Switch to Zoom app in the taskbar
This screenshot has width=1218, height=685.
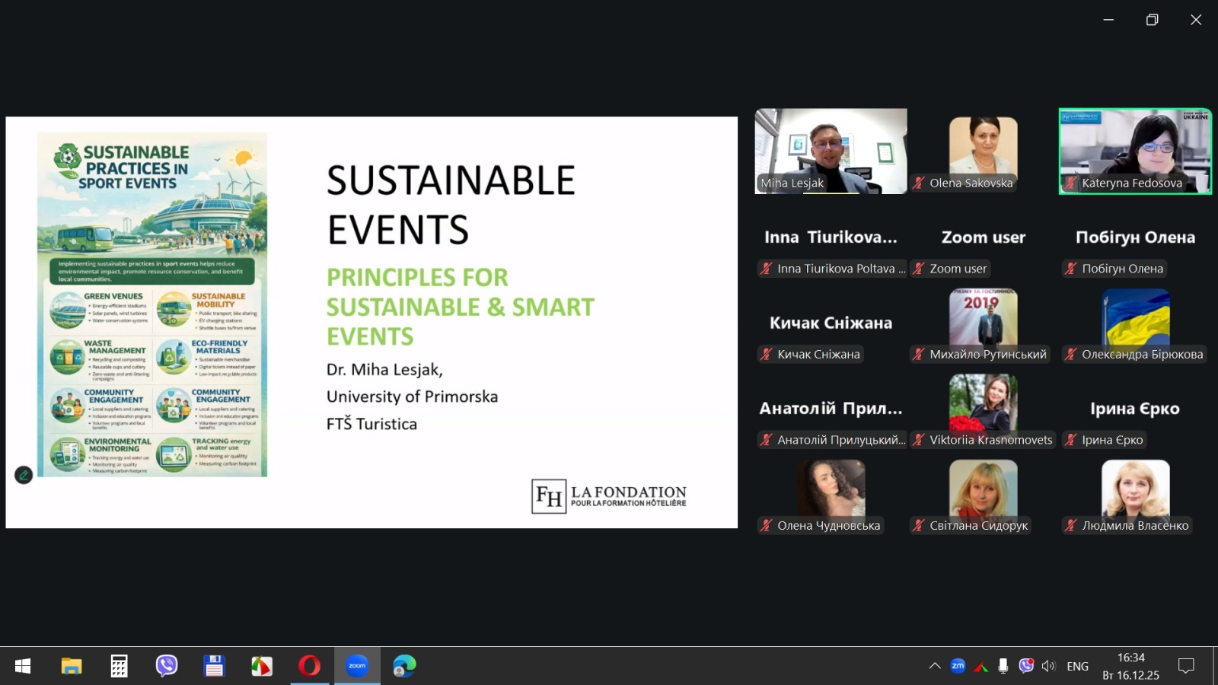click(357, 666)
